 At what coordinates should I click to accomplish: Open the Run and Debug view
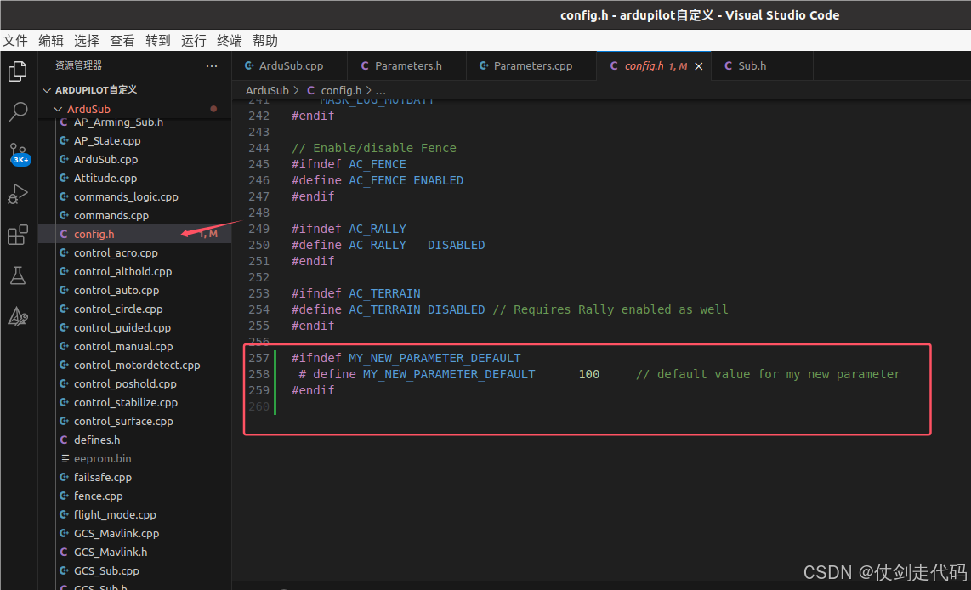point(18,194)
